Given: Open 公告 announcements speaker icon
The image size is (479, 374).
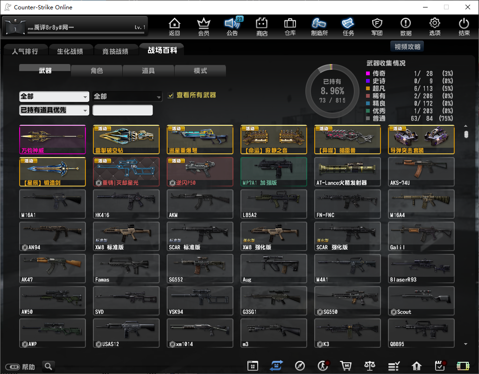Looking at the screenshot, I should 232,27.
